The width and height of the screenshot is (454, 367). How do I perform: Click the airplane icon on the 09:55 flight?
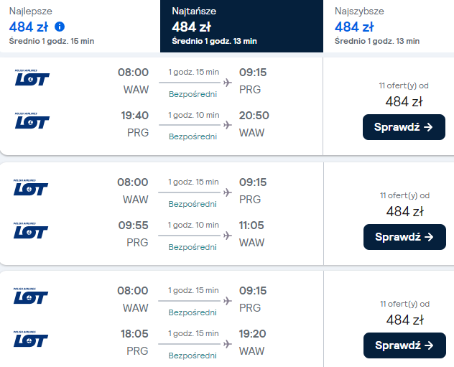pos(228,235)
